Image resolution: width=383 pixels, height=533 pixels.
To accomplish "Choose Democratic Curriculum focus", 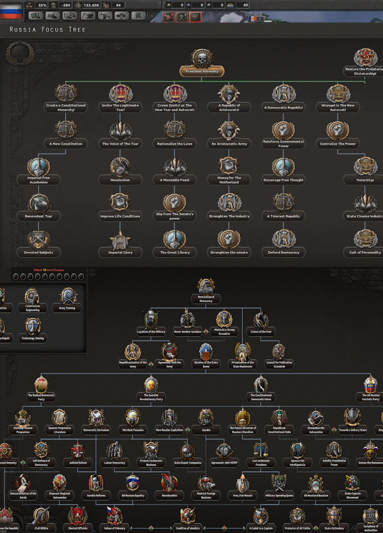I will click(x=96, y=421).
